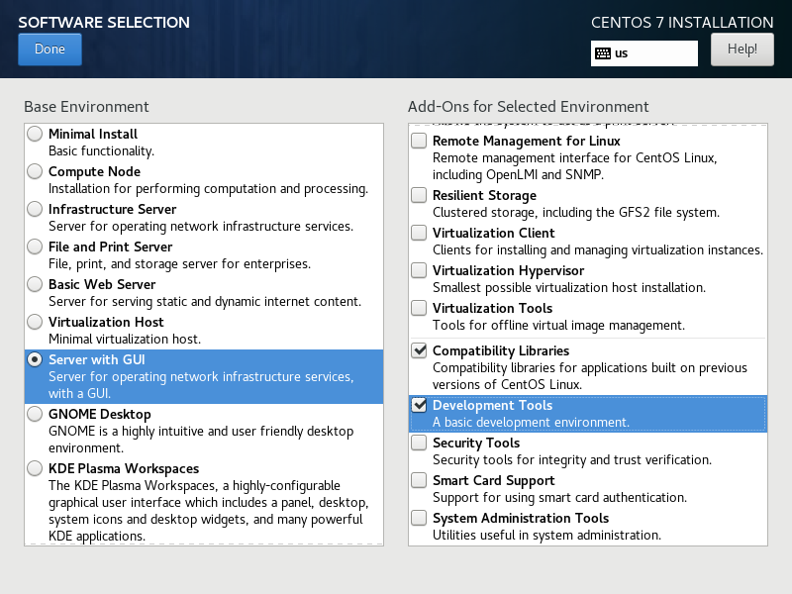Viewport: 792px width, 594px height.
Task: Uncheck the Compatibility Libraries add-on
Action: tap(420, 351)
